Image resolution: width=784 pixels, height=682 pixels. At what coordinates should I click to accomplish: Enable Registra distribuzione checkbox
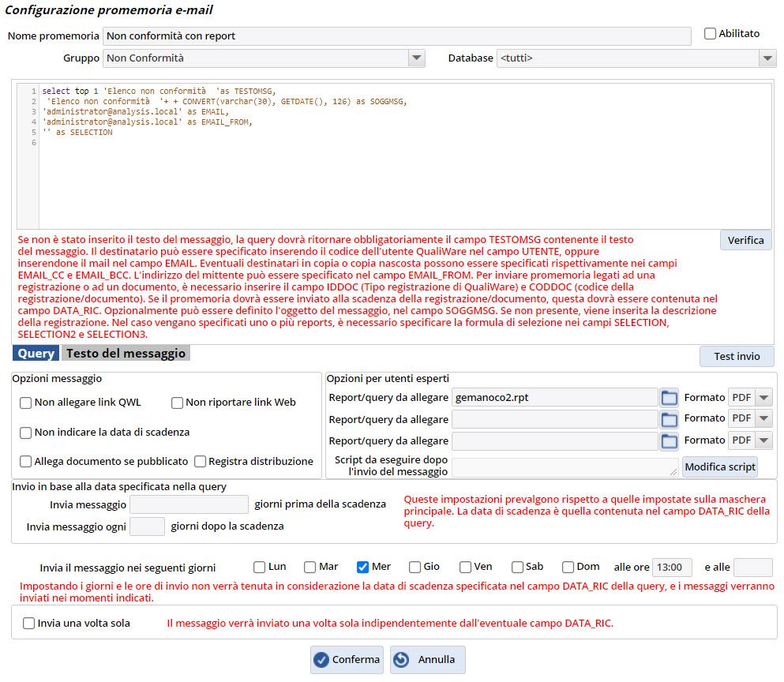[x=201, y=462]
